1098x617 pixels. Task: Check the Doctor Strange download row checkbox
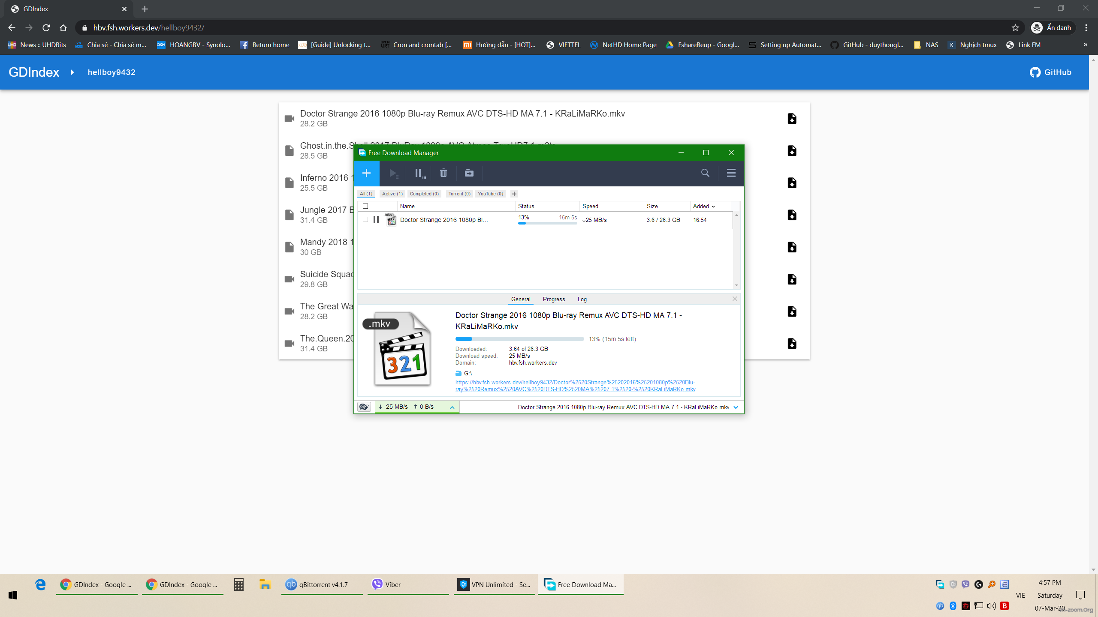(365, 219)
